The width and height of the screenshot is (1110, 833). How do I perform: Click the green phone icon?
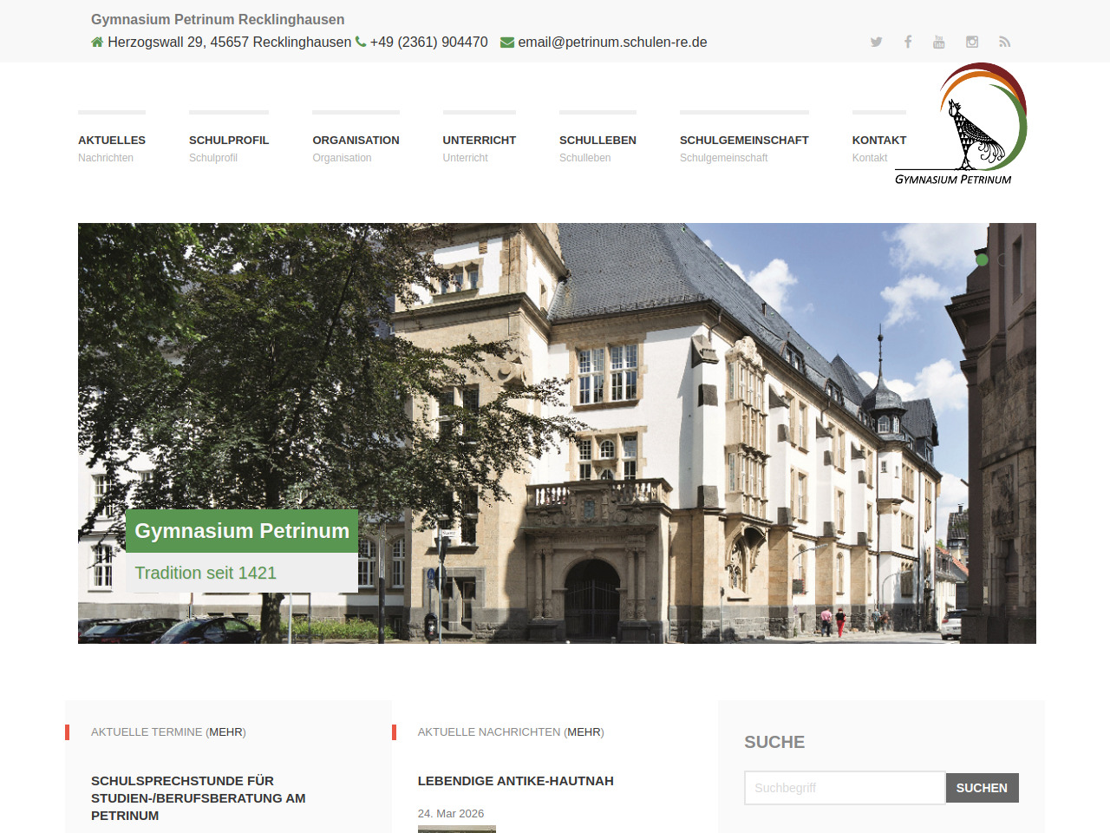361,42
